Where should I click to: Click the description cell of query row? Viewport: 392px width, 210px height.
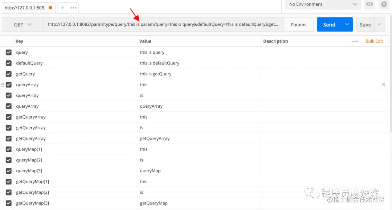coord(324,52)
